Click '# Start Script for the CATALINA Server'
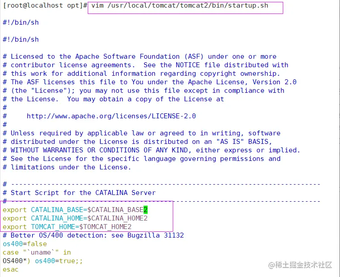This screenshot has width=340, height=277. point(79,193)
